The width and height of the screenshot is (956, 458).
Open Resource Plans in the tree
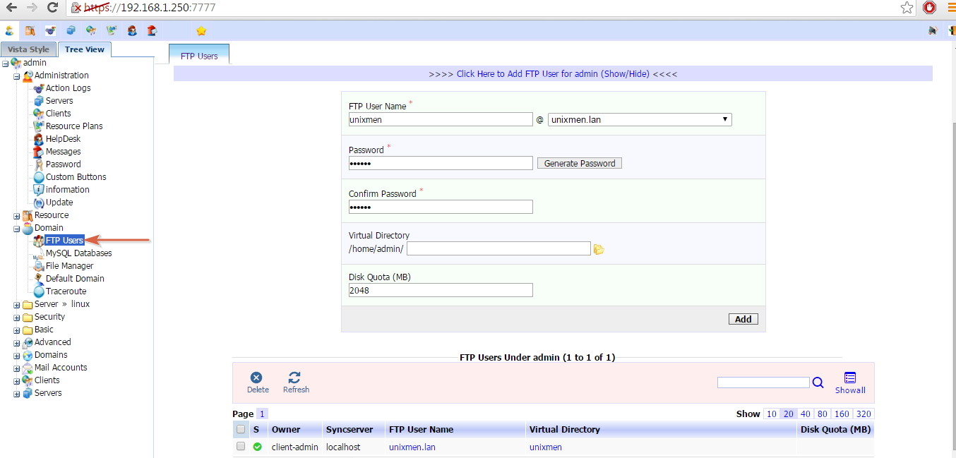tap(74, 126)
